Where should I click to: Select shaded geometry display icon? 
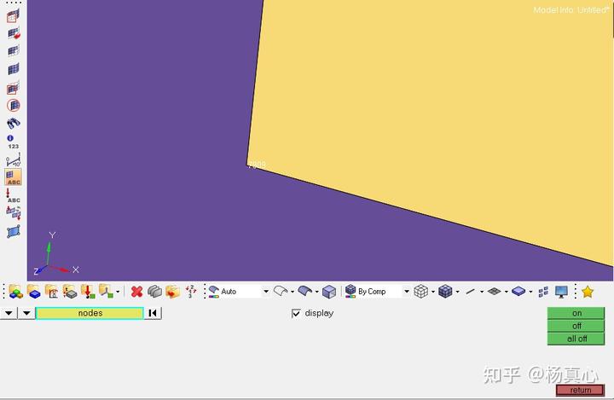tap(305, 291)
